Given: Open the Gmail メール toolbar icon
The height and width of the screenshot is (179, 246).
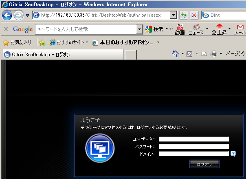Looking at the screenshot, I should pyautogui.click(x=240, y=29).
